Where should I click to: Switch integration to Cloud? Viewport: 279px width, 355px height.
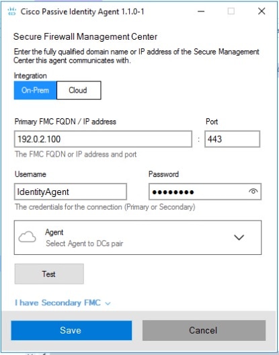coord(79,90)
